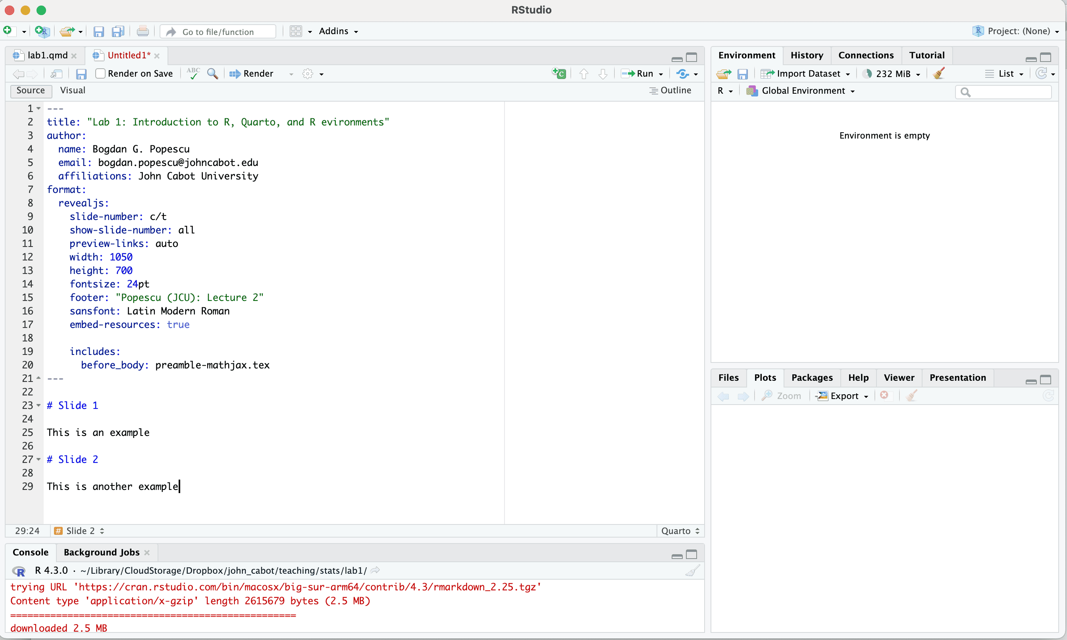The width and height of the screenshot is (1067, 640).
Task: Toggle the Outline pane button
Action: click(x=670, y=90)
